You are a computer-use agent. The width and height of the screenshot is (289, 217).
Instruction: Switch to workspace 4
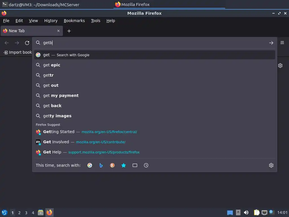33,213
